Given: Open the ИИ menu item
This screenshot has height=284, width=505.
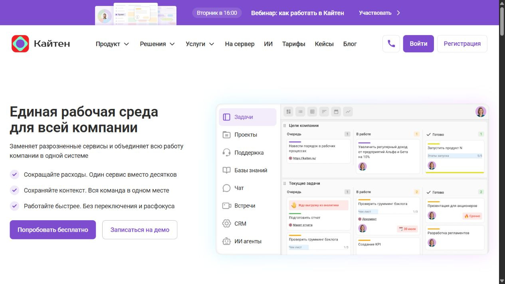Looking at the screenshot, I should pyautogui.click(x=268, y=44).
